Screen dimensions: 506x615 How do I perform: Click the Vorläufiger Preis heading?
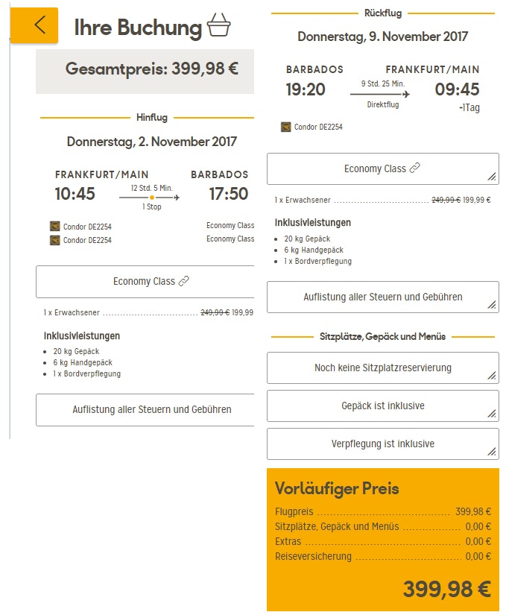[x=337, y=489]
